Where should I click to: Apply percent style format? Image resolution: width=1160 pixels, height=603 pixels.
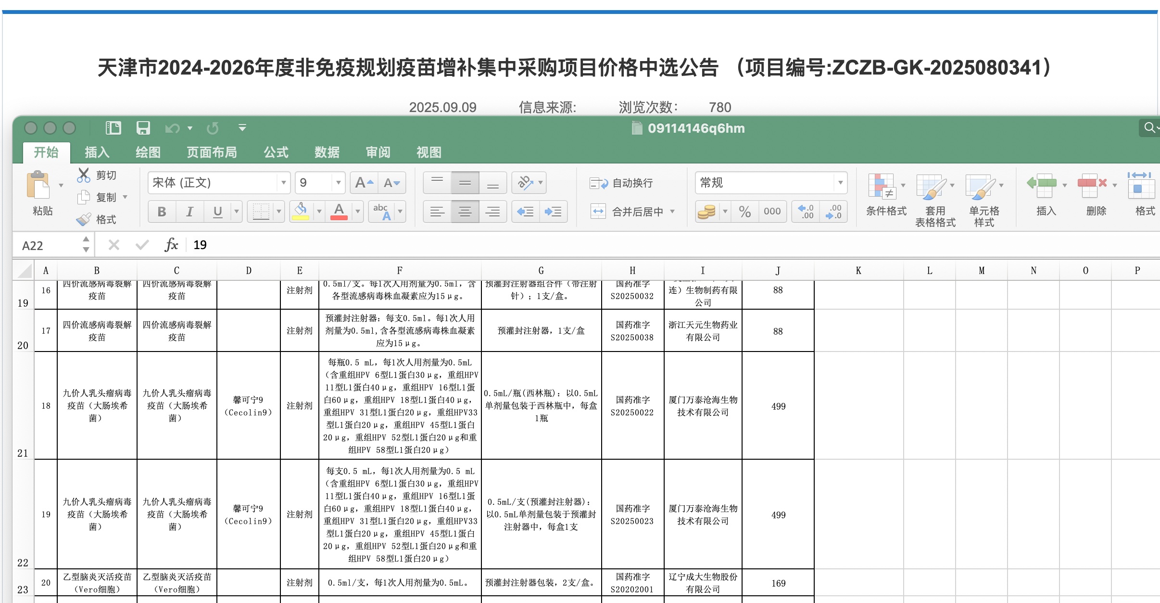(745, 212)
